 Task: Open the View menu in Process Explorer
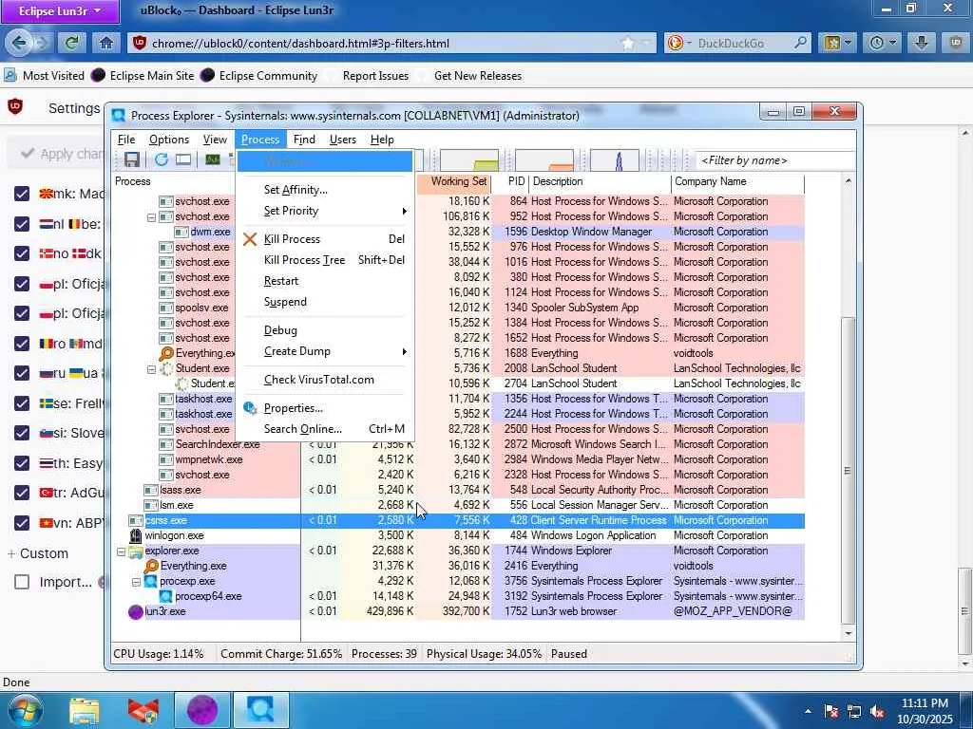point(215,140)
